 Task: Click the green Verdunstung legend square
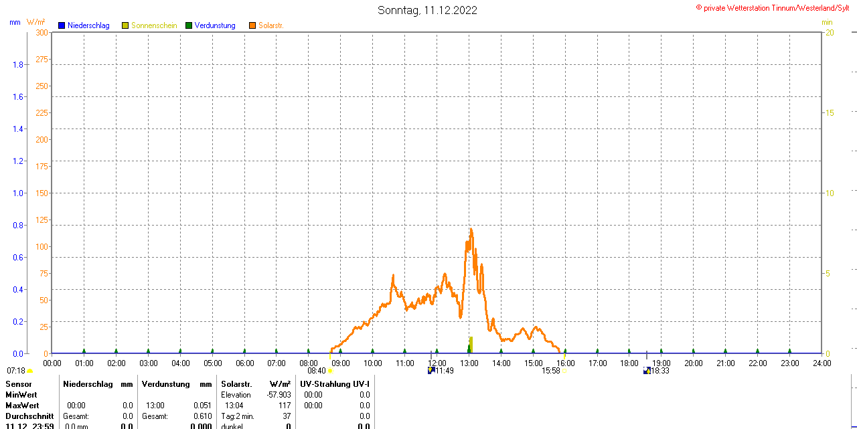pyautogui.click(x=189, y=25)
